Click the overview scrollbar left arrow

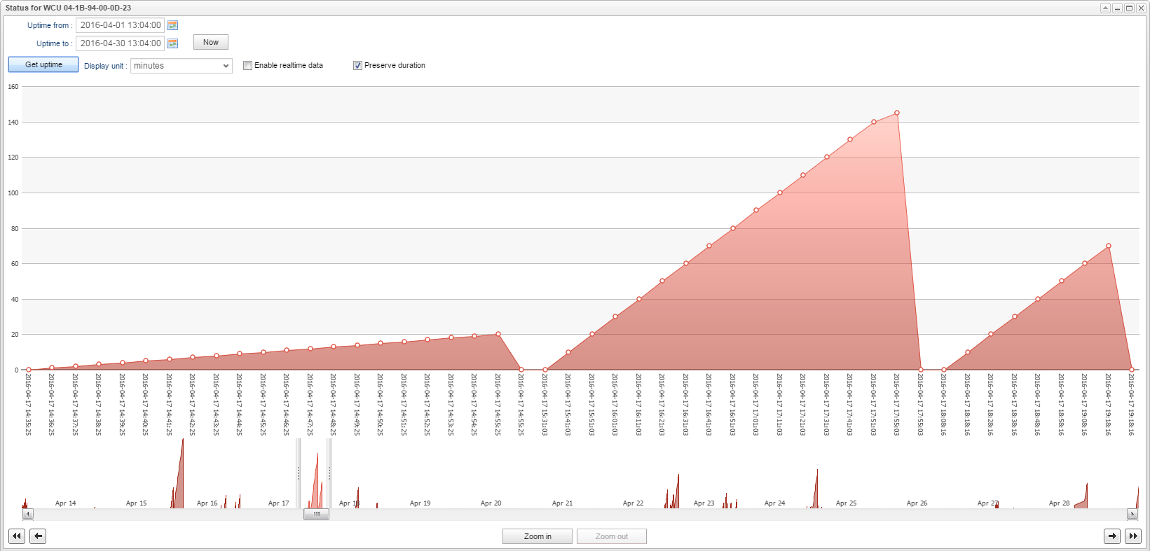[28, 514]
